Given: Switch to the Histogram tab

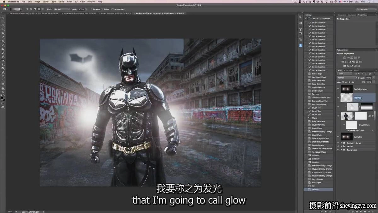Looking at the screenshot, I should pyautogui.click(x=341, y=15).
